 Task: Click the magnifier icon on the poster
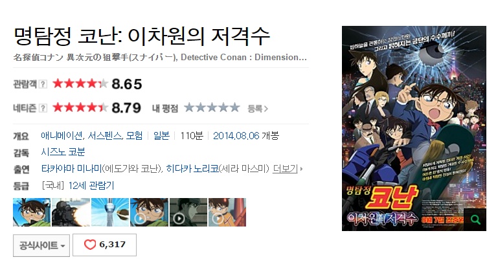click(x=475, y=219)
